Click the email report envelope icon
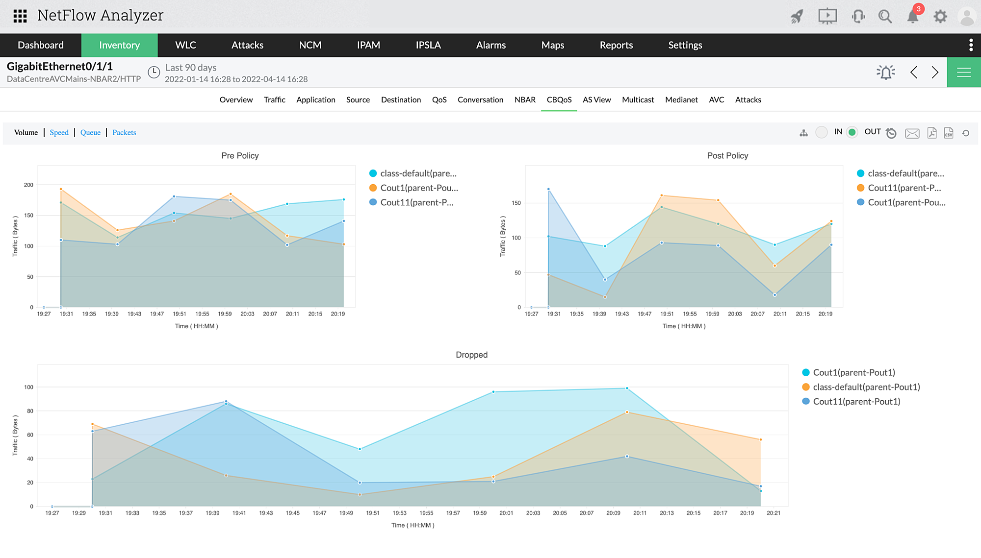Image resolution: width=981 pixels, height=558 pixels. (912, 133)
